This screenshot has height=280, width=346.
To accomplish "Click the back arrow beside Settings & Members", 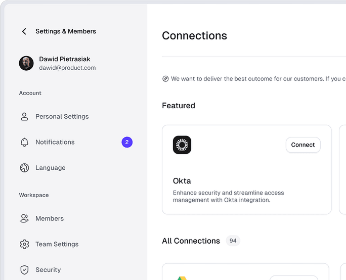I will point(24,31).
